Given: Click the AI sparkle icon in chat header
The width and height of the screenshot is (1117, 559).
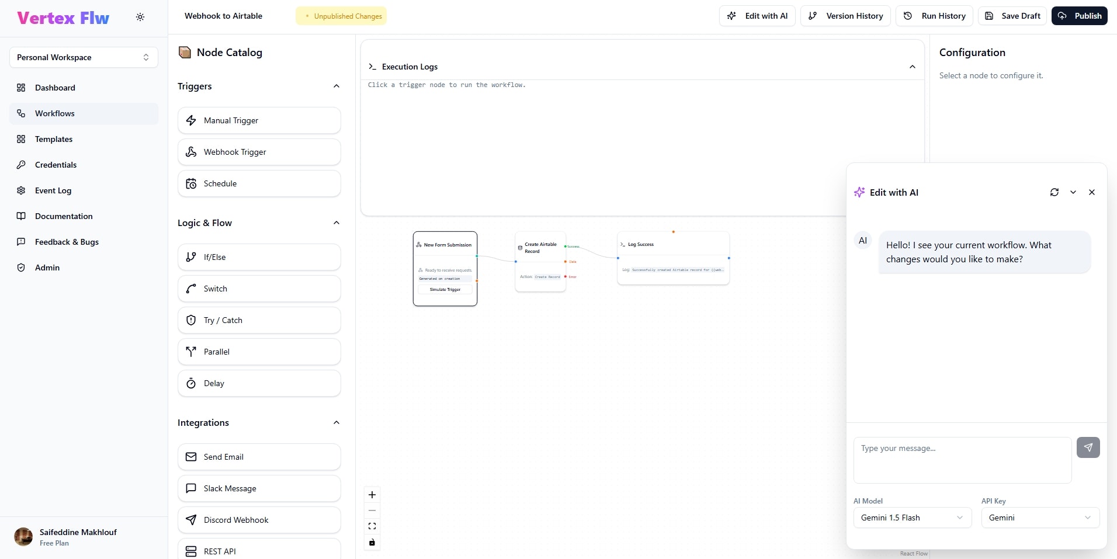Looking at the screenshot, I should click(x=859, y=192).
